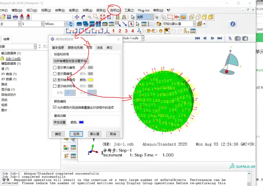The image size is (263, 186).
Task: Click 应用 button in dialog
Action: (76, 134)
